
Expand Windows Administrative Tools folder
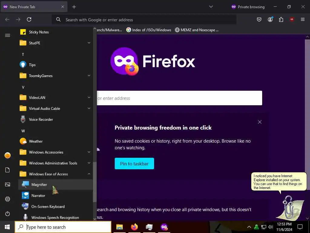coord(55,163)
